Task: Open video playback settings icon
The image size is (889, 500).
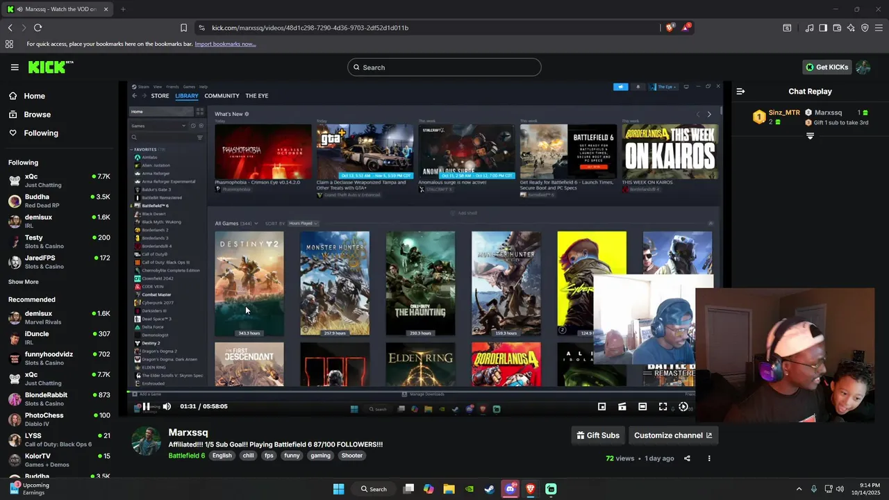Action: click(x=683, y=406)
